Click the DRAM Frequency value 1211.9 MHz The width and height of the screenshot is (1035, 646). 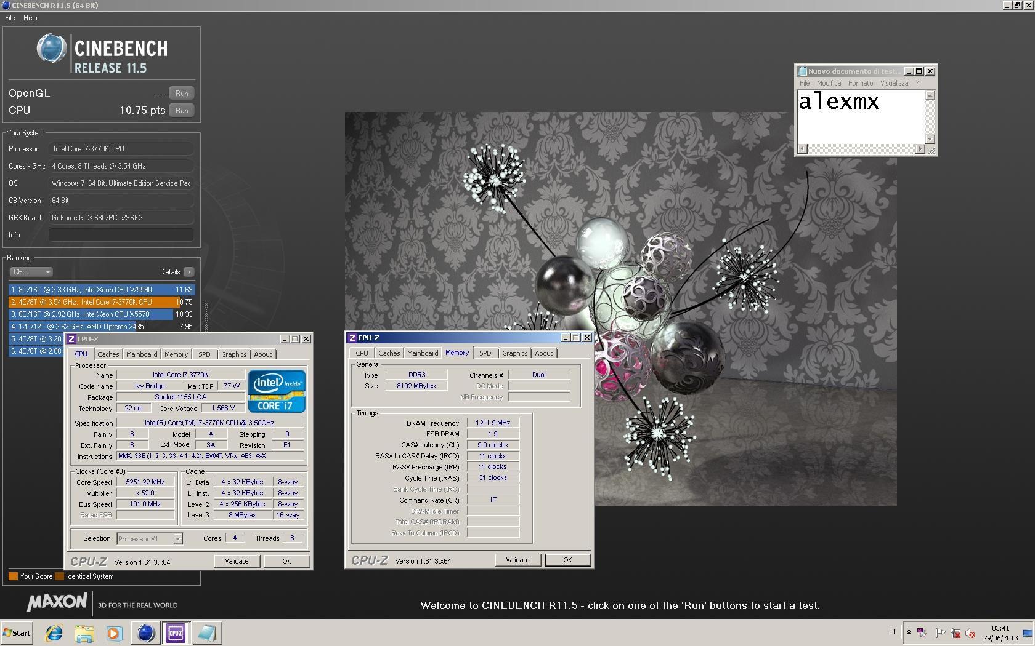pyautogui.click(x=493, y=423)
